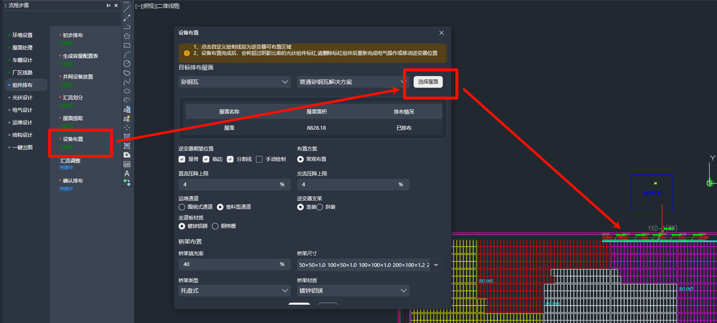Select the 围绕式通道 radio option

pos(182,207)
